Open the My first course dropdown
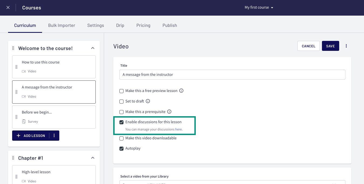This screenshot has height=184, width=364. click(x=259, y=8)
